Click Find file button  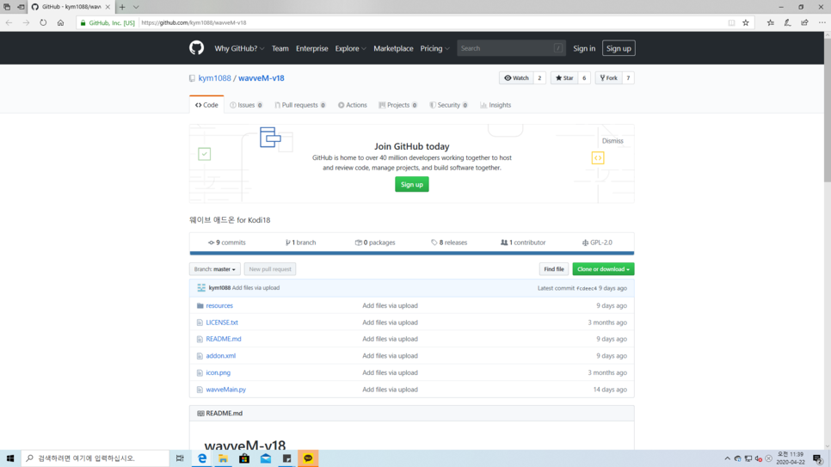pos(554,269)
